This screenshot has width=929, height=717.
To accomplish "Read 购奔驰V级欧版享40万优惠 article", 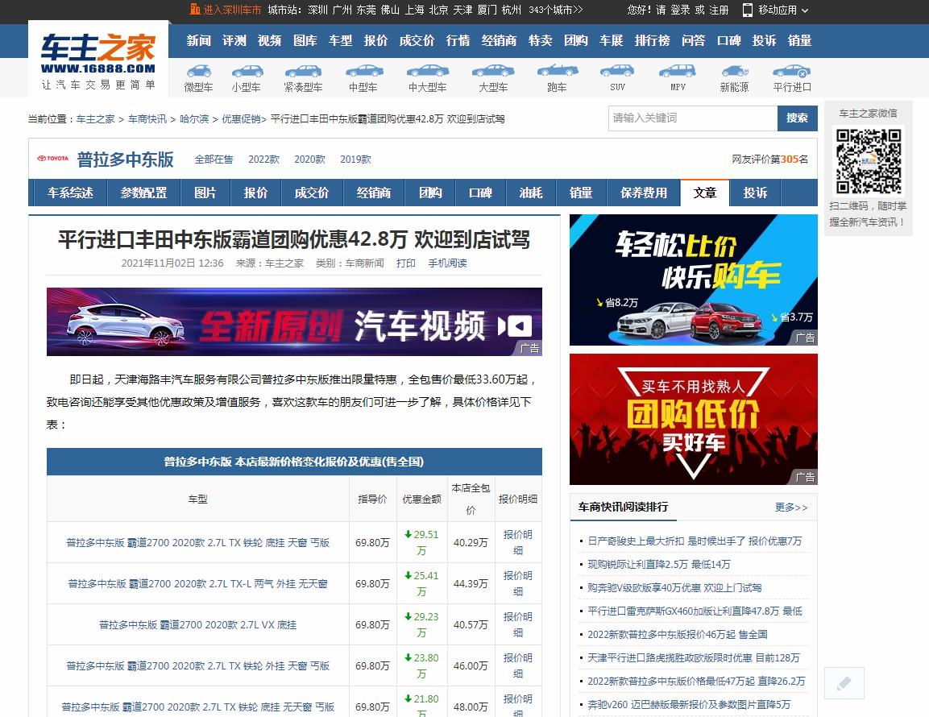I will [x=674, y=588].
